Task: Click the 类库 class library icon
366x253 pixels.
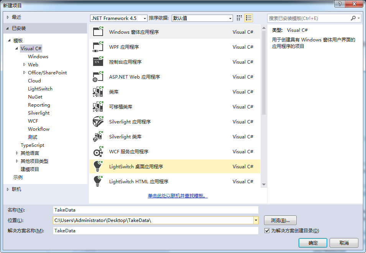Action: tap(98, 92)
